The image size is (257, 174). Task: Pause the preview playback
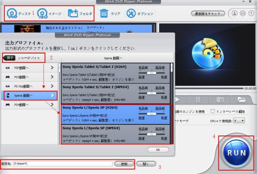[x=198, y=100]
